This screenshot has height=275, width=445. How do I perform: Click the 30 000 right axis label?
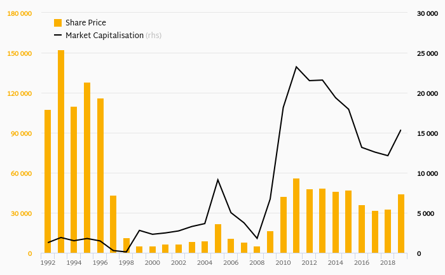pyautogui.click(x=427, y=13)
